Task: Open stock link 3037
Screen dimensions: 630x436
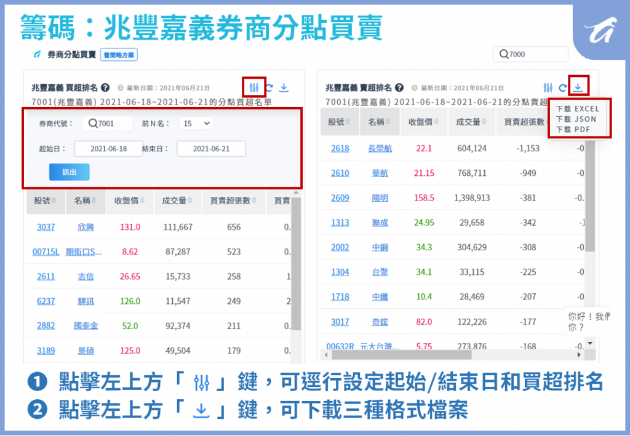Action: point(46,228)
